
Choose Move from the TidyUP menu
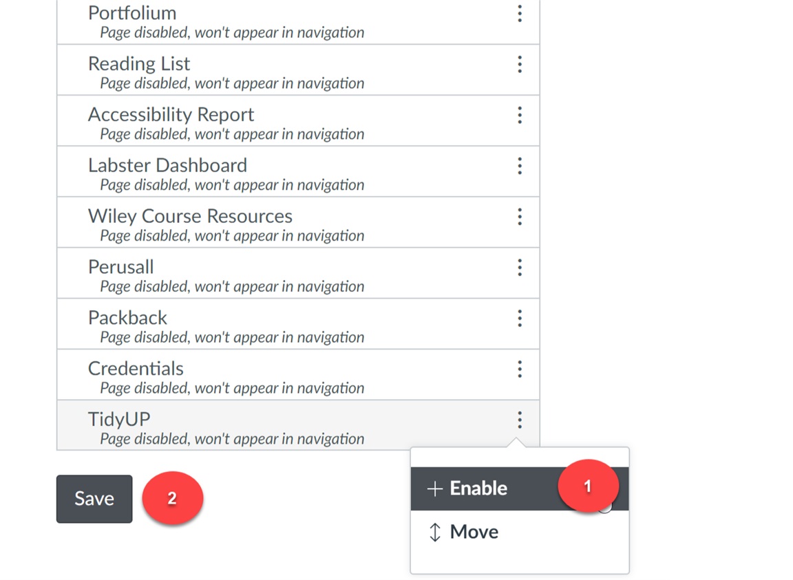click(x=520, y=532)
